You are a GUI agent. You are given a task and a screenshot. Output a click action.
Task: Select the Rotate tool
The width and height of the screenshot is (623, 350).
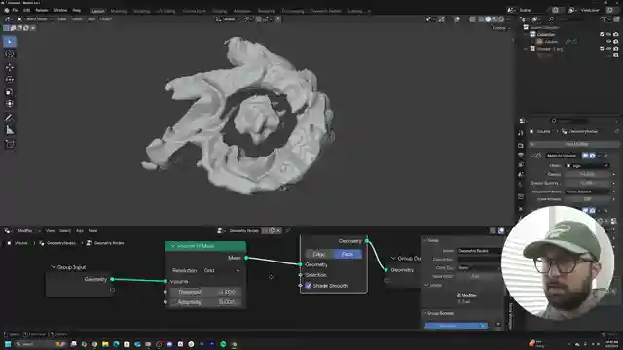[10, 80]
